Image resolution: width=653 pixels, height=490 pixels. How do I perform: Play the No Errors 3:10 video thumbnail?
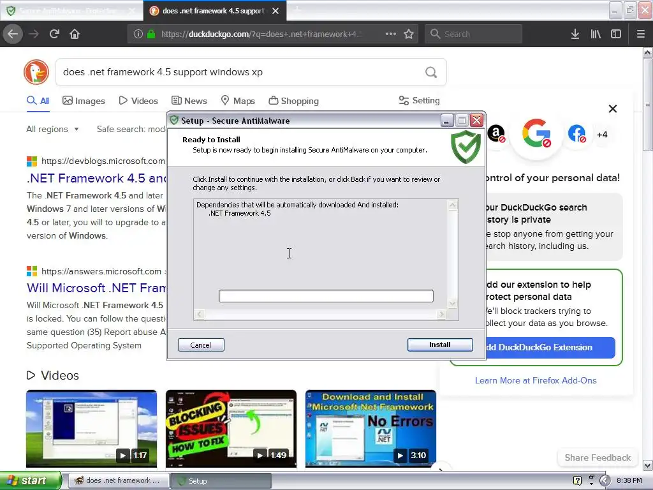[x=371, y=429]
